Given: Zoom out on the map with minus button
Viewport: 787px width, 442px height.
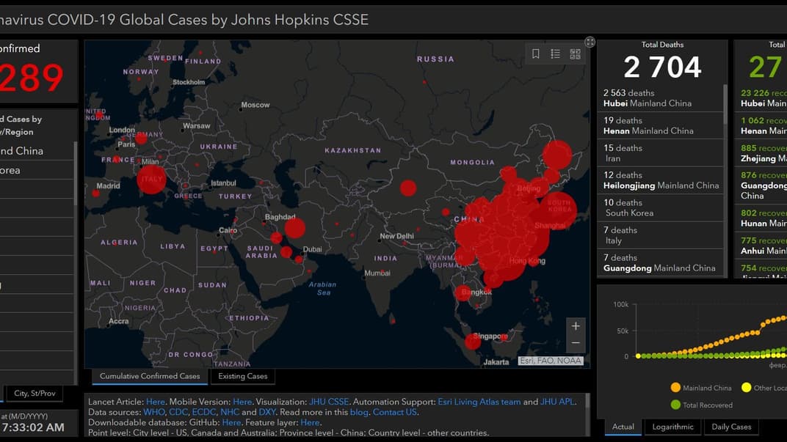Looking at the screenshot, I should click(576, 343).
